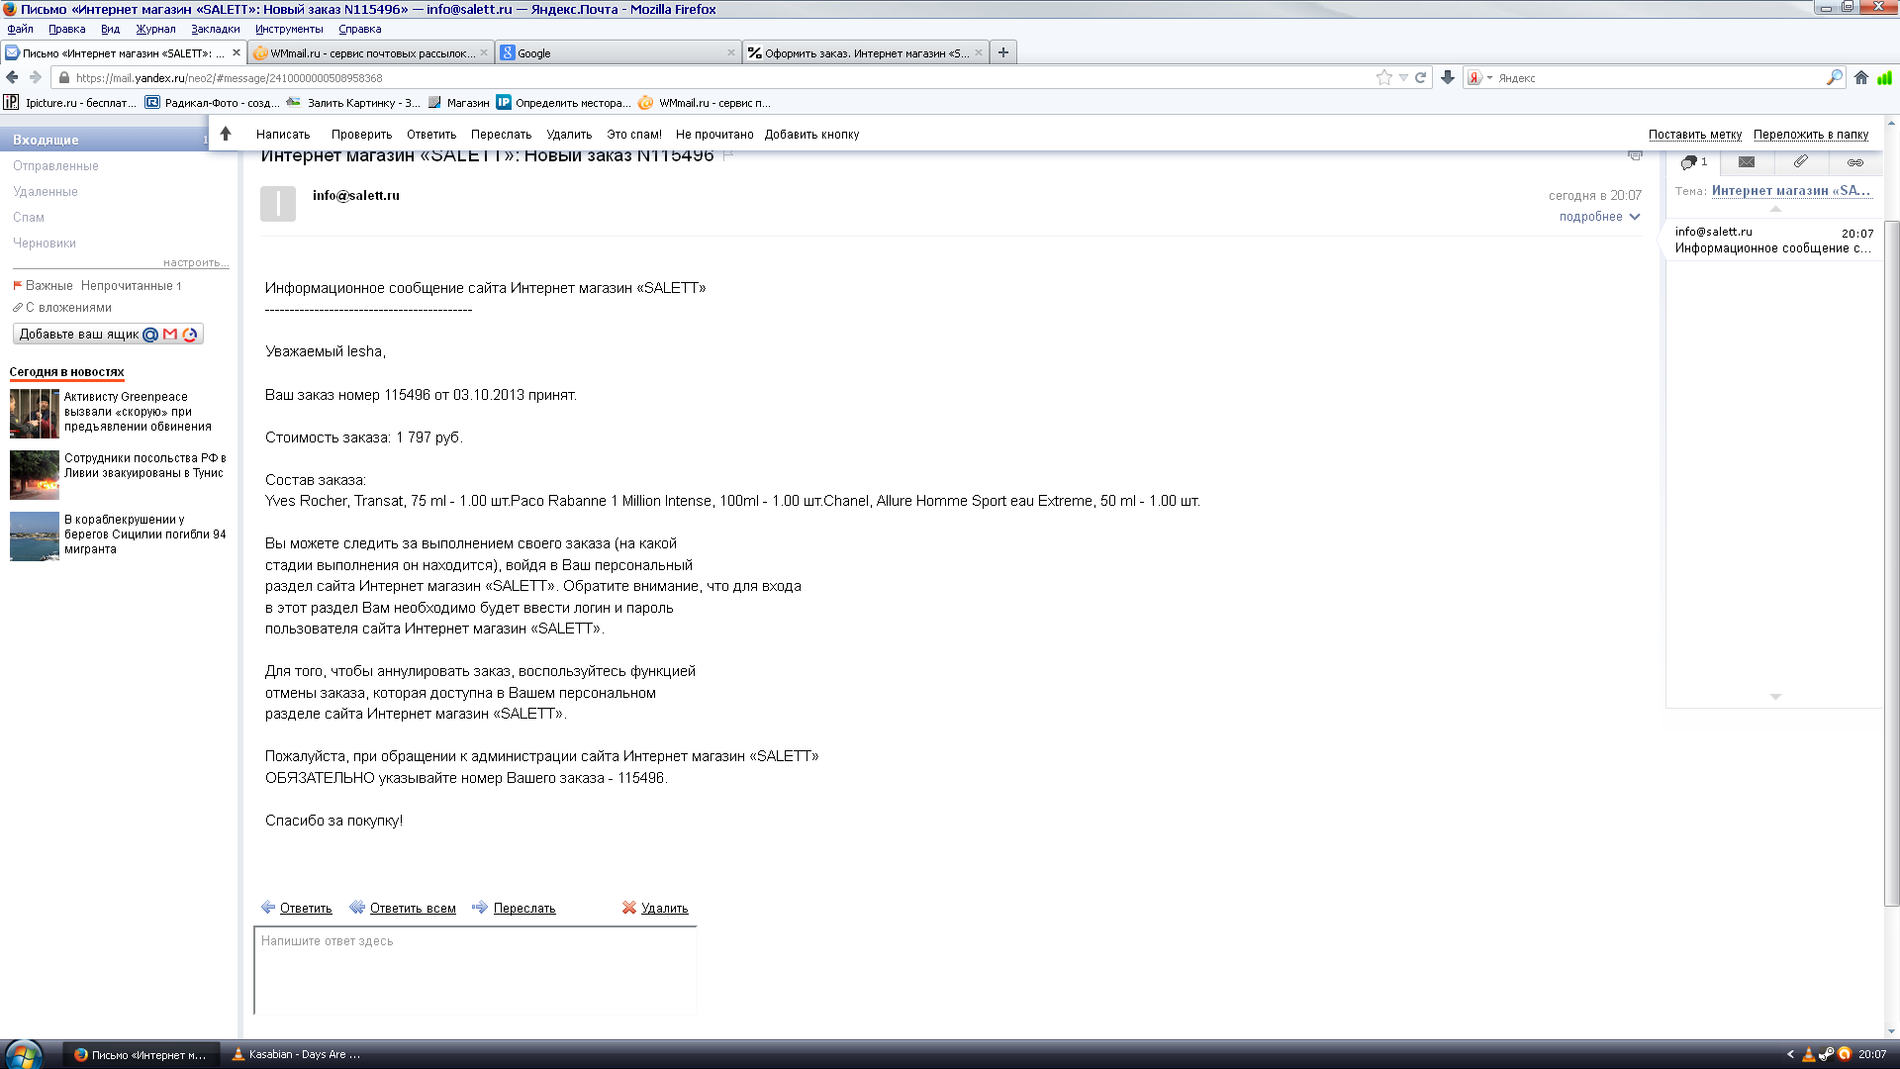Open the Правка menu

(x=67, y=29)
